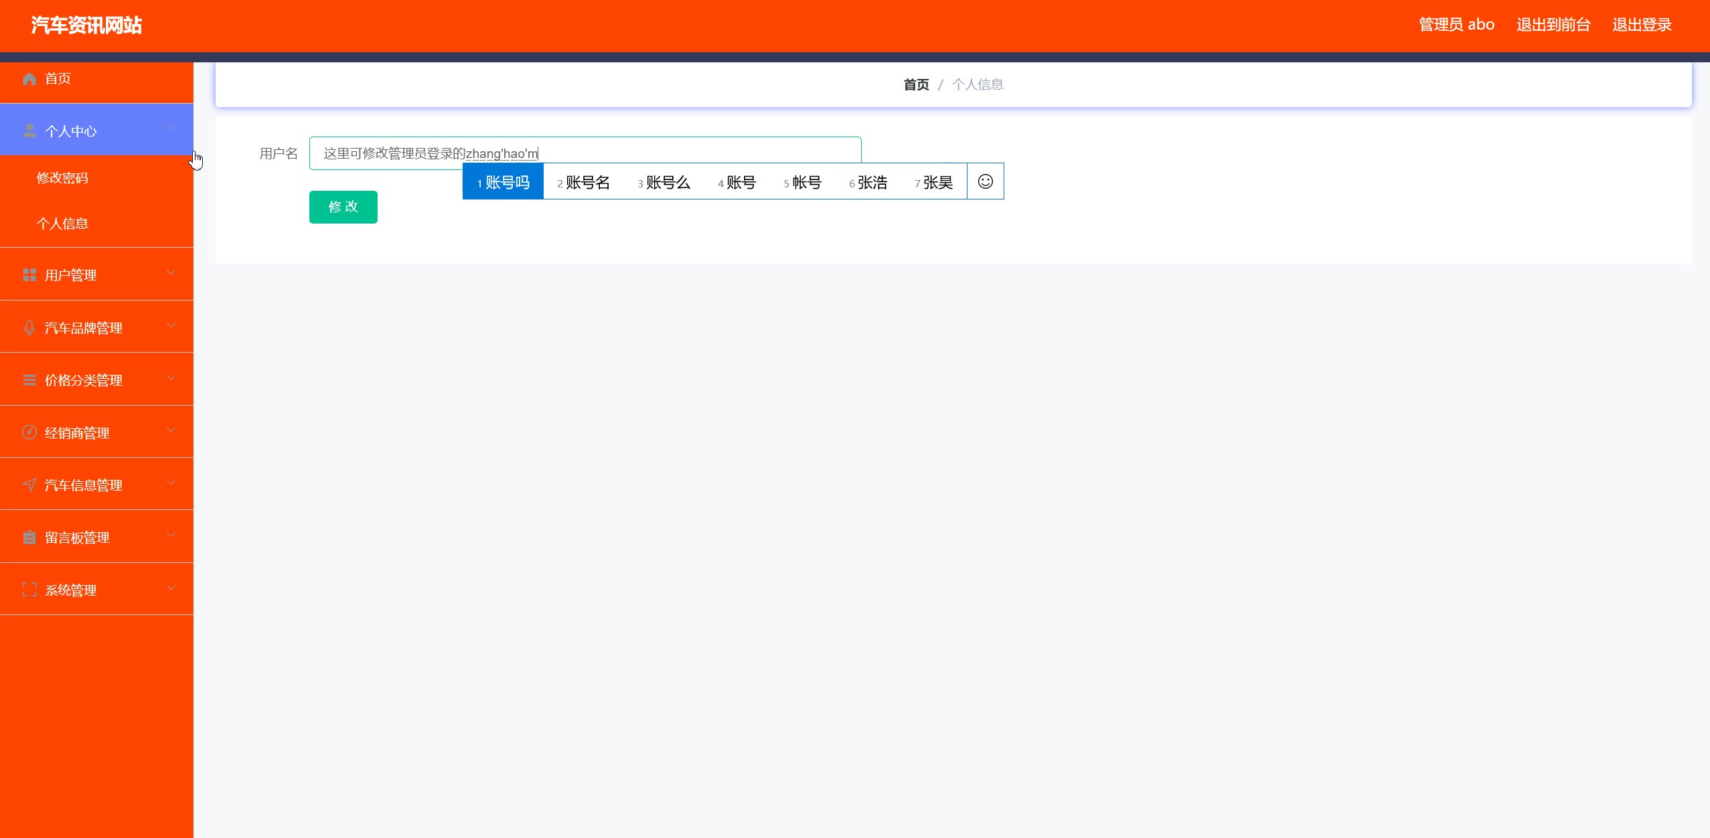The height and width of the screenshot is (838, 1710).
Task: Click the fullscreen-bracket icon beside 系统管理
Action: pyautogui.click(x=29, y=590)
